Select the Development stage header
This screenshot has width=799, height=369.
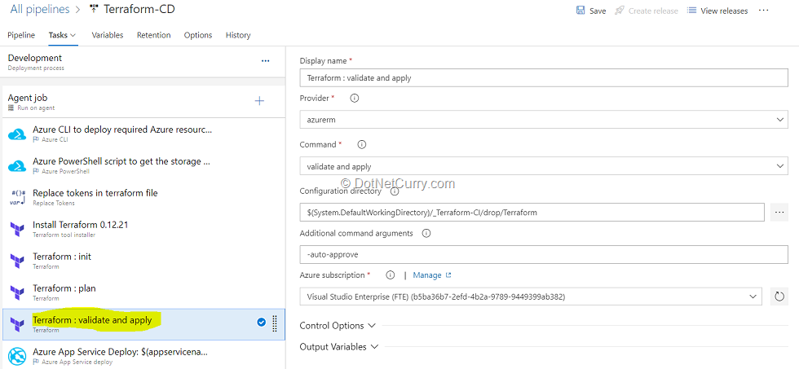coord(143,62)
